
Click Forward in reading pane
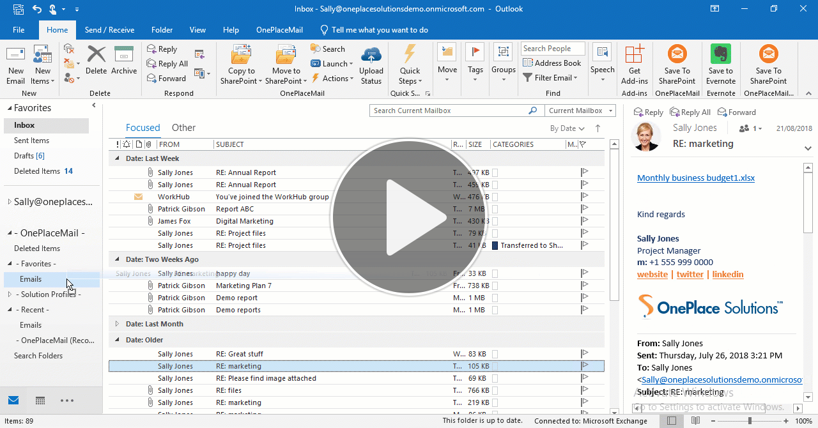(x=737, y=112)
